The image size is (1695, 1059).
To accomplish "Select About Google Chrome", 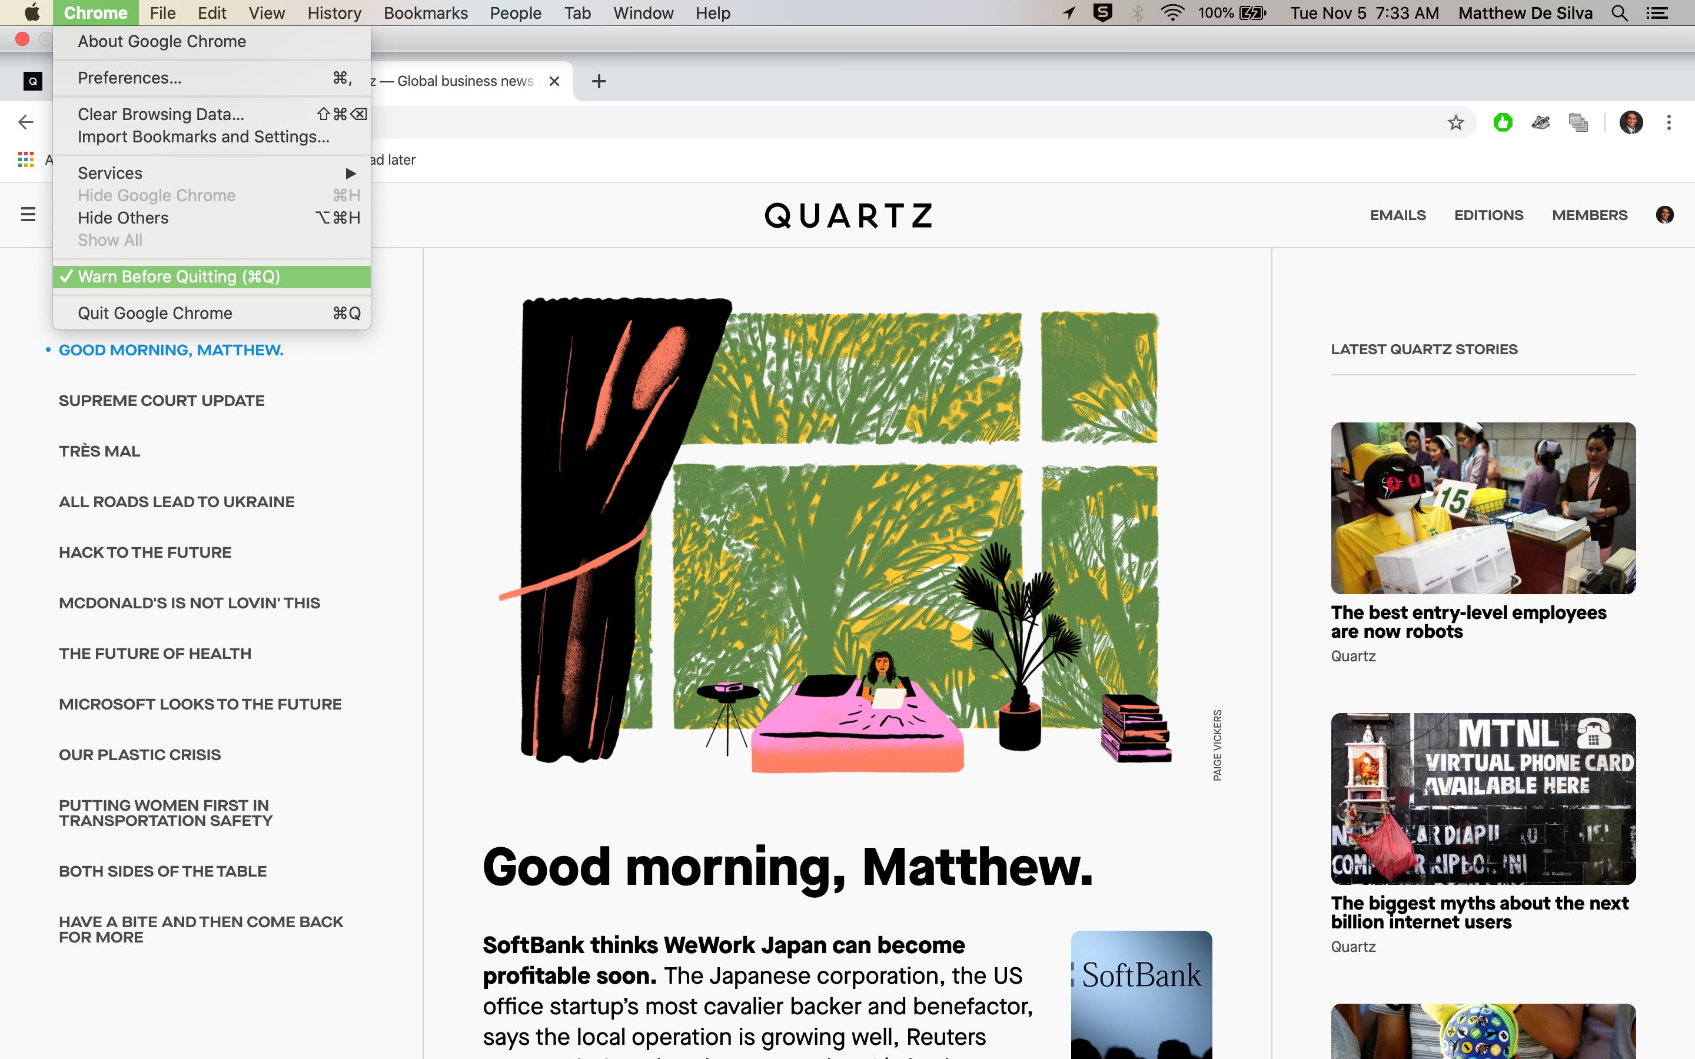I will click(211, 41).
